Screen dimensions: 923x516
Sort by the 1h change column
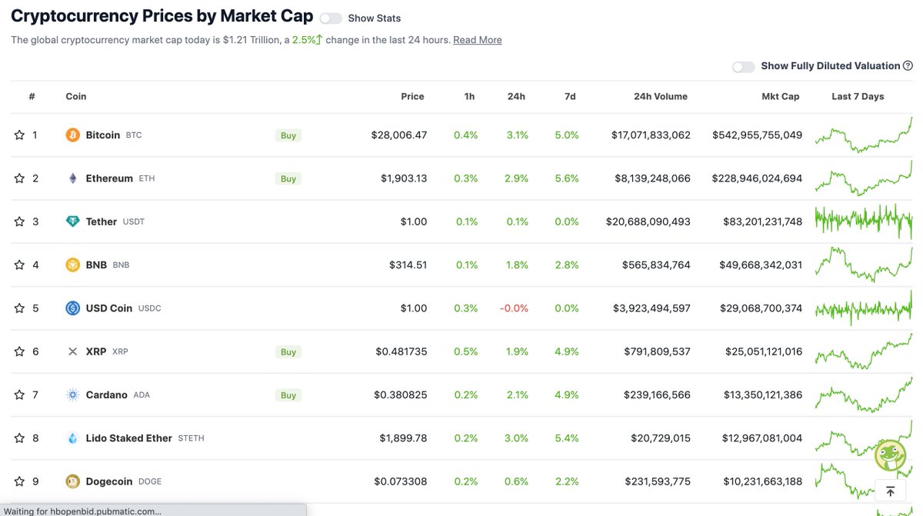pos(469,97)
